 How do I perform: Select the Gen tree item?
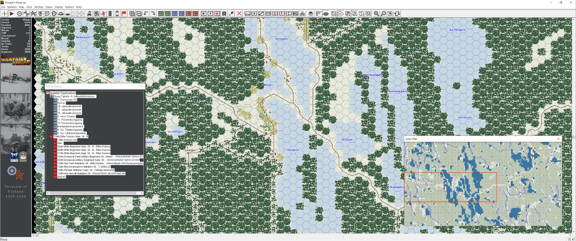coord(60,143)
